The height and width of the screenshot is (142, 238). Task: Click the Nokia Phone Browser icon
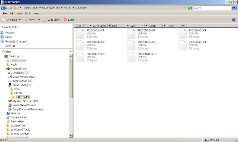pos(10,105)
